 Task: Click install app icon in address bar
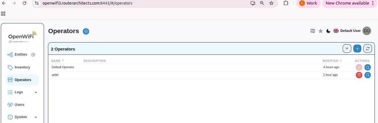pyautogui.click(x=253, y=3)
